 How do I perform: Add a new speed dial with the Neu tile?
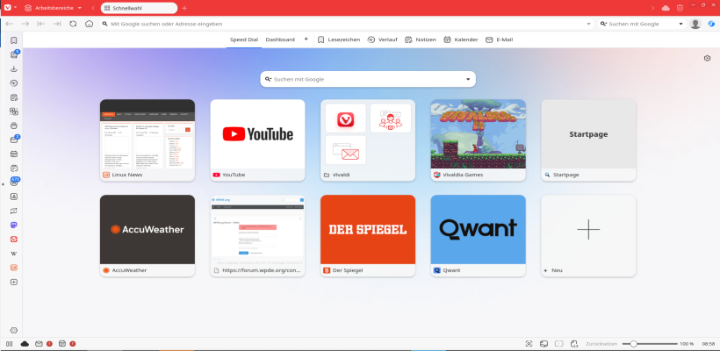[x=588, y=236]
